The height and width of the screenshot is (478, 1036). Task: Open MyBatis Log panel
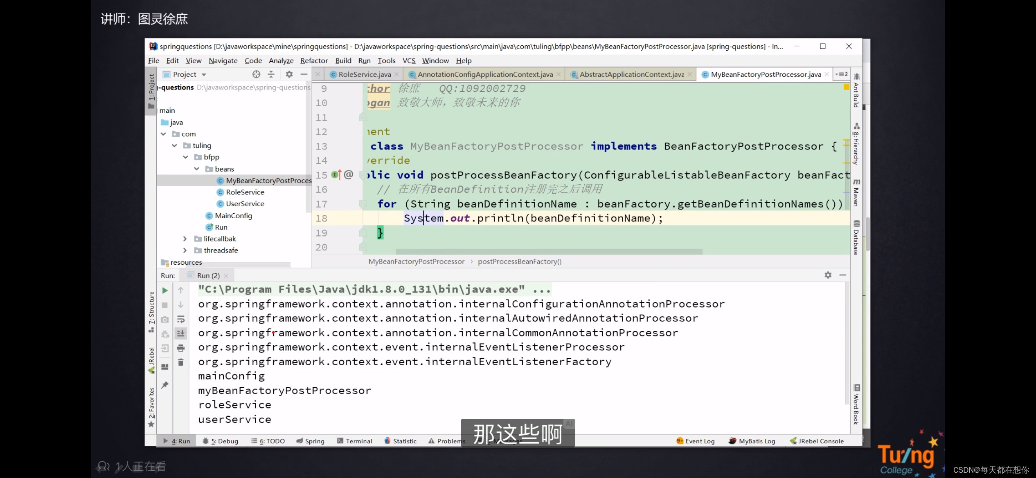point(752,441)
